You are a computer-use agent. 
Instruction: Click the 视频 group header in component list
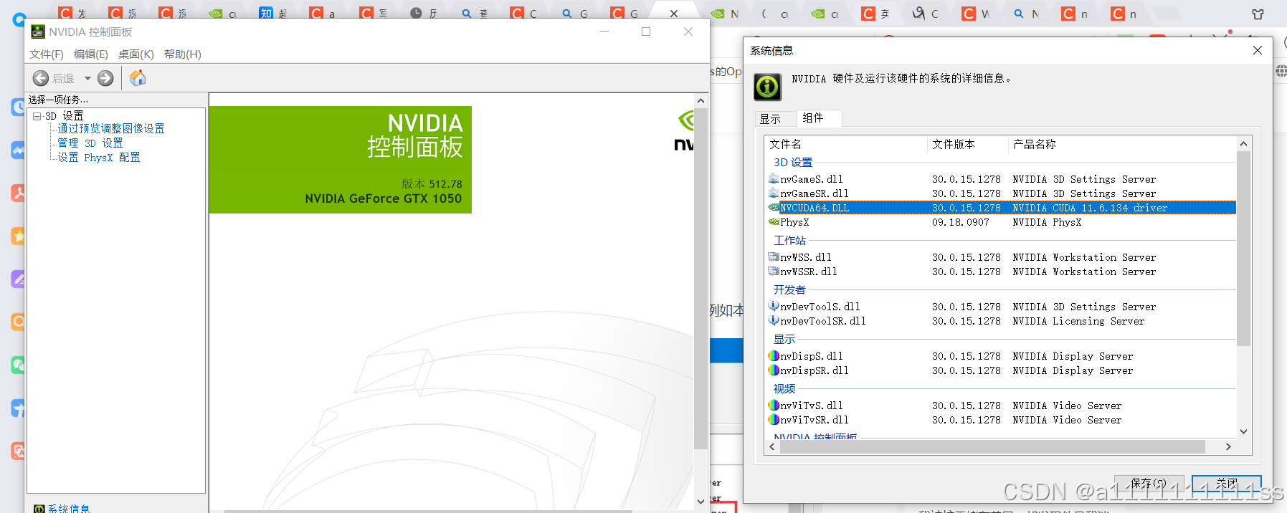click(784, 389)
